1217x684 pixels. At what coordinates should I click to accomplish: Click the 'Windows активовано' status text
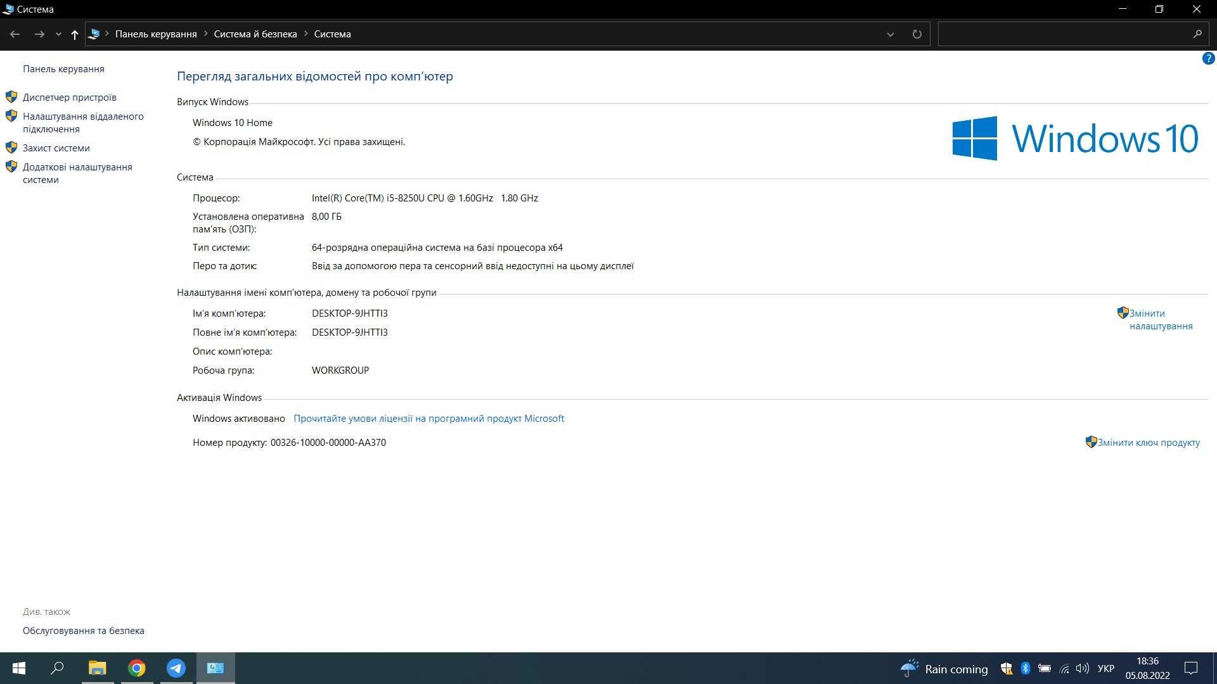[x=239, y=419]
